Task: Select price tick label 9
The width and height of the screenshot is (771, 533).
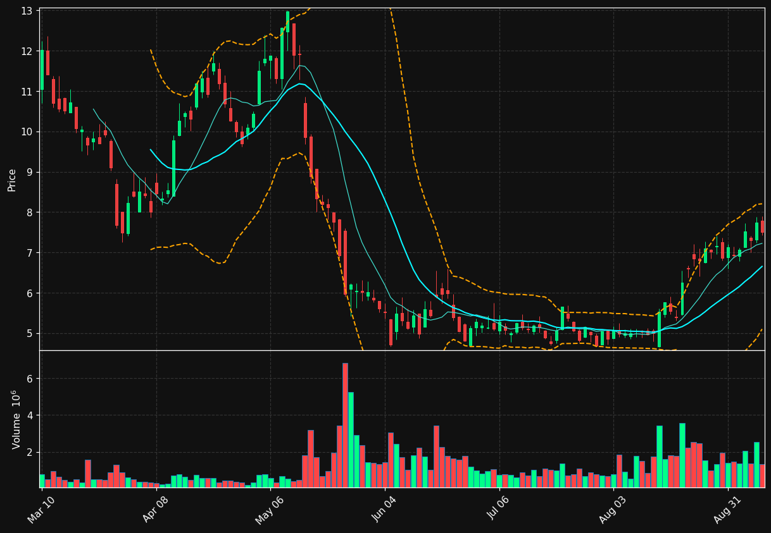Action: click(30, 172)
